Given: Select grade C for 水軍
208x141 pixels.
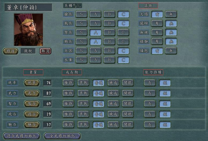Looking at the screenshot, I should [x=123, y=60].
